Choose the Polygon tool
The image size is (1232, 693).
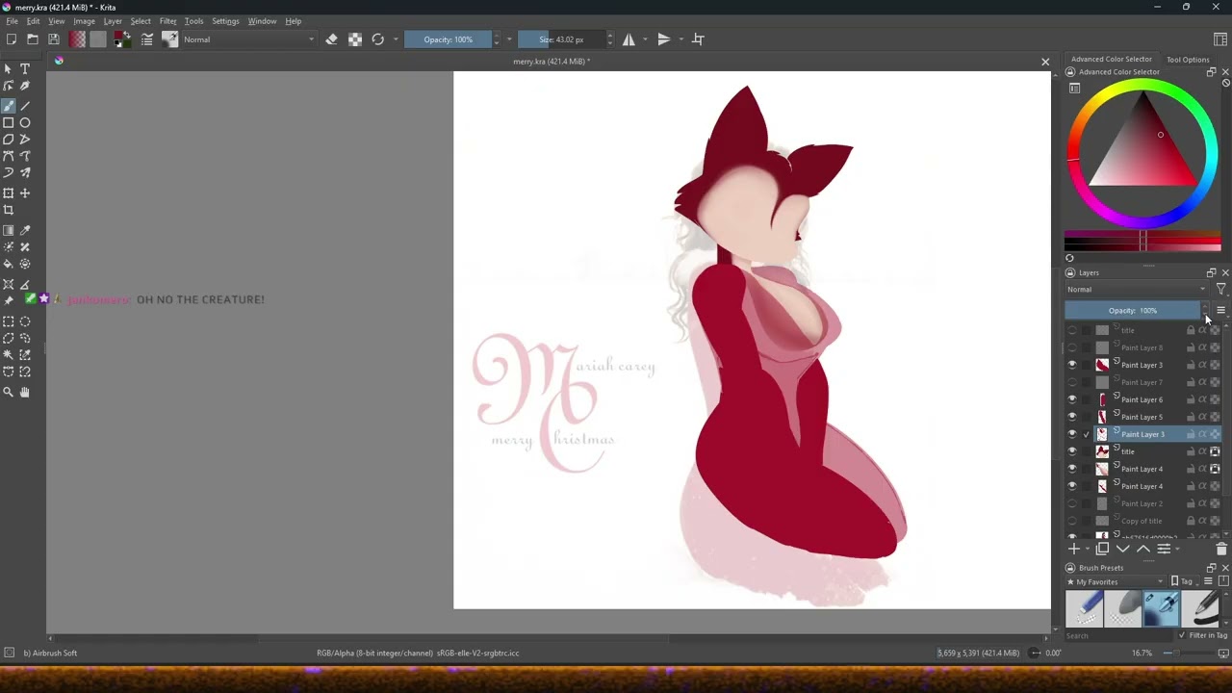[9, 140]
